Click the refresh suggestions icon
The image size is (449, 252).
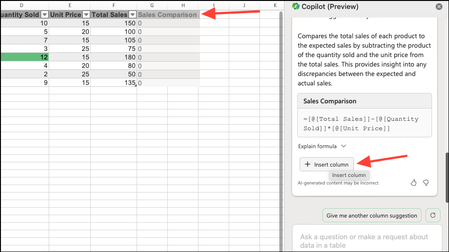pyautogui.click(x=432, y=215)
